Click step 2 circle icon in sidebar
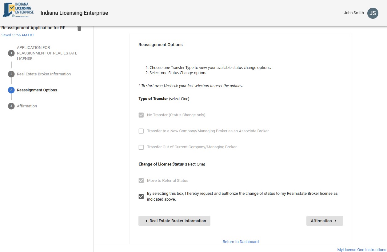This screenshot has height=252, width=387. [11, 74]
